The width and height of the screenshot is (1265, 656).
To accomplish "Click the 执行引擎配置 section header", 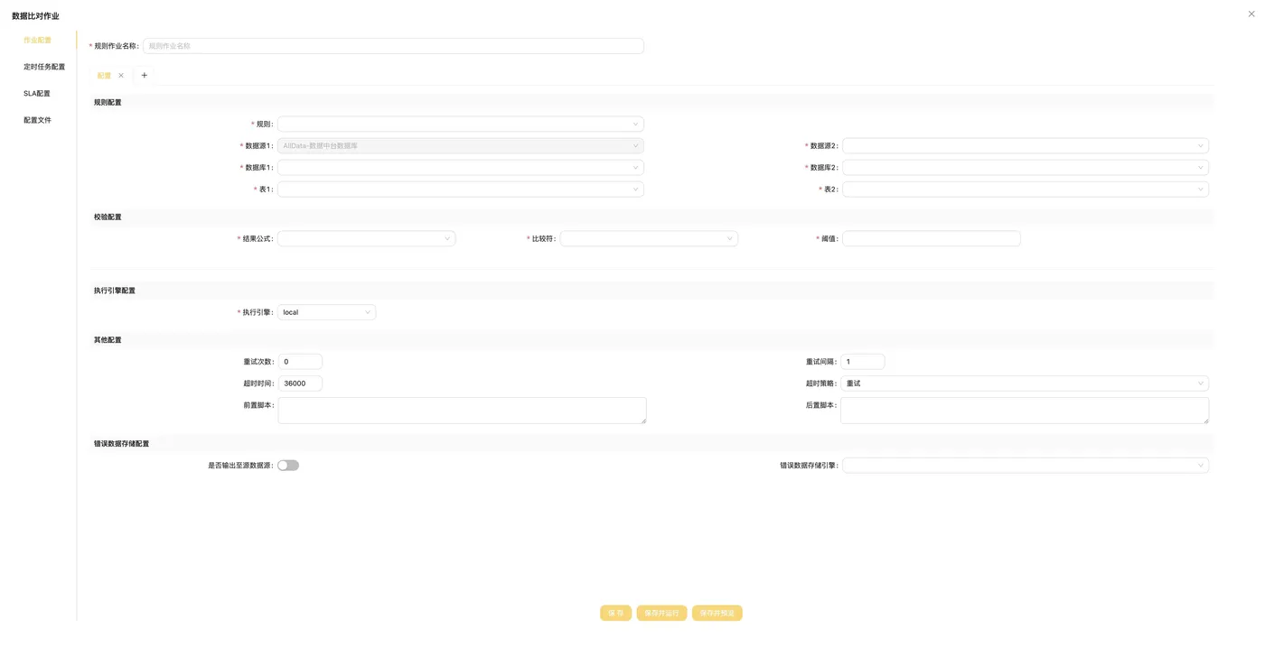I will pyautogui.click(x=115, y=291).
